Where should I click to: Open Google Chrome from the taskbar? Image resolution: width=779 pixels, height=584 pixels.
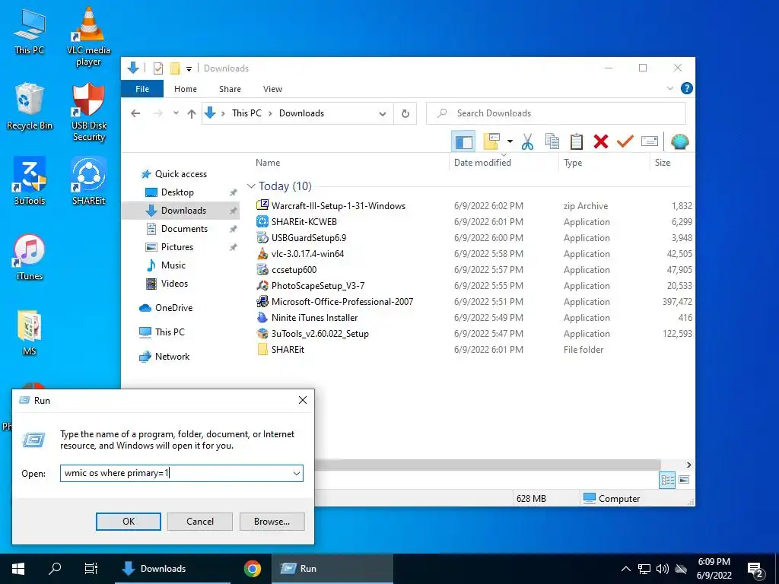tap(253, 569)
